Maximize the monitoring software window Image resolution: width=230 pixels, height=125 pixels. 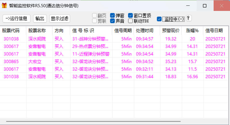click(x=204, y=6)
